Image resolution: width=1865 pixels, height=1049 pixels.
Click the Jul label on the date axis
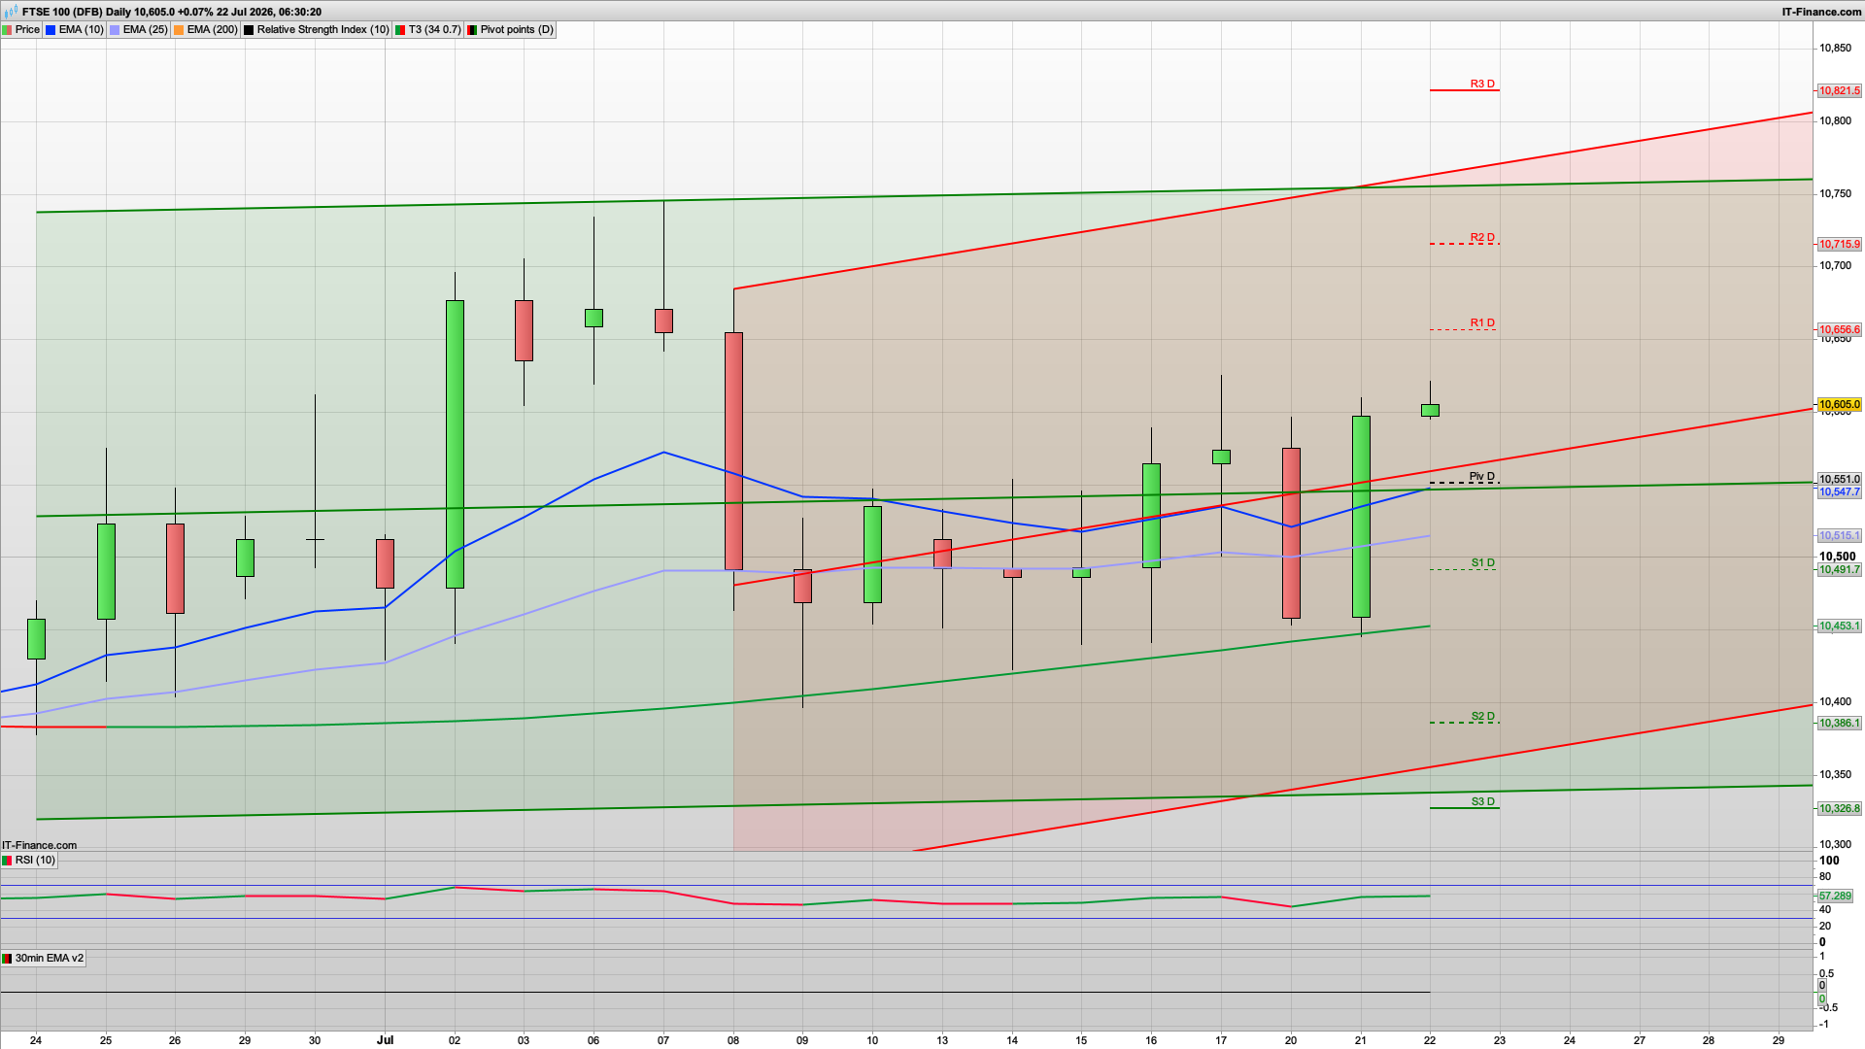pos(386,1040)
